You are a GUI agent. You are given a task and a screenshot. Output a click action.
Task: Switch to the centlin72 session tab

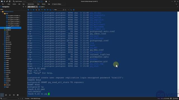coord(42,7)
